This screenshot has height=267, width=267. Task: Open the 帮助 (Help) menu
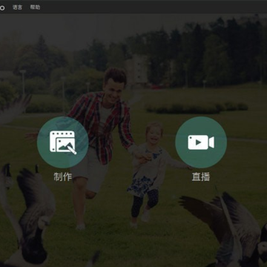click(35, 7)
